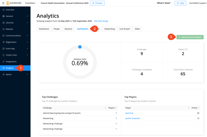Sort the Challenge column with its sort icon
This screenshot has width=207, height=137.
tap(105, 108)
